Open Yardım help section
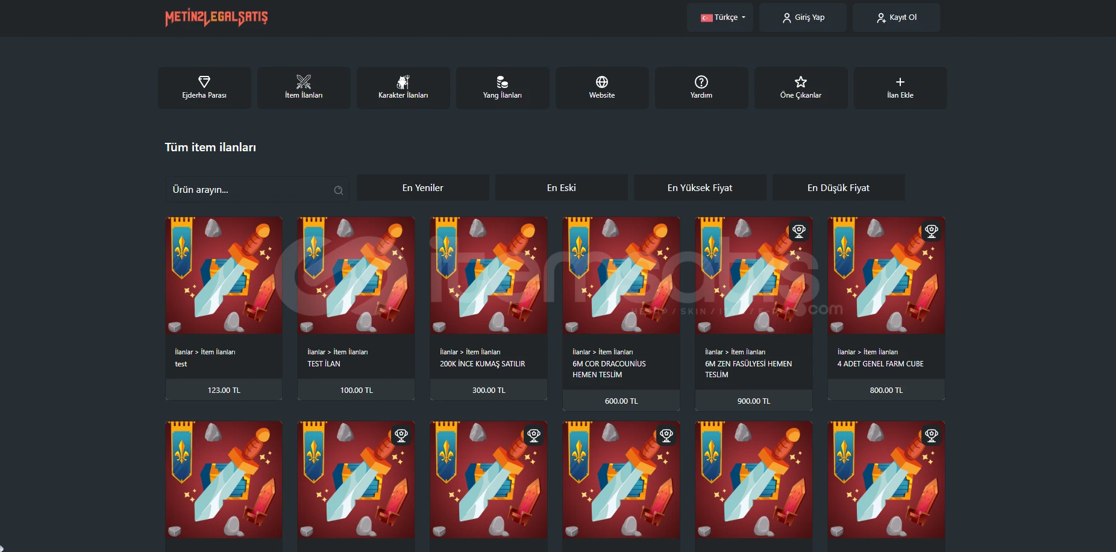Screen dimensions: 1116x552 tap(701, 88)
